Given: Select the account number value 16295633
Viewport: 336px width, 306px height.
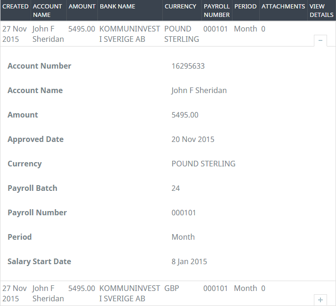Looking at the screenshot, I should [x=188, y=66].
